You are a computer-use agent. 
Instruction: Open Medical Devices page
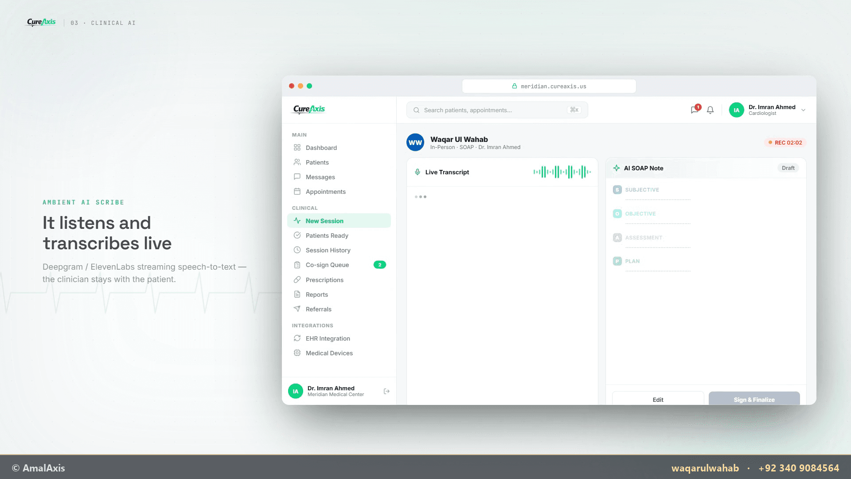(339, 353)
